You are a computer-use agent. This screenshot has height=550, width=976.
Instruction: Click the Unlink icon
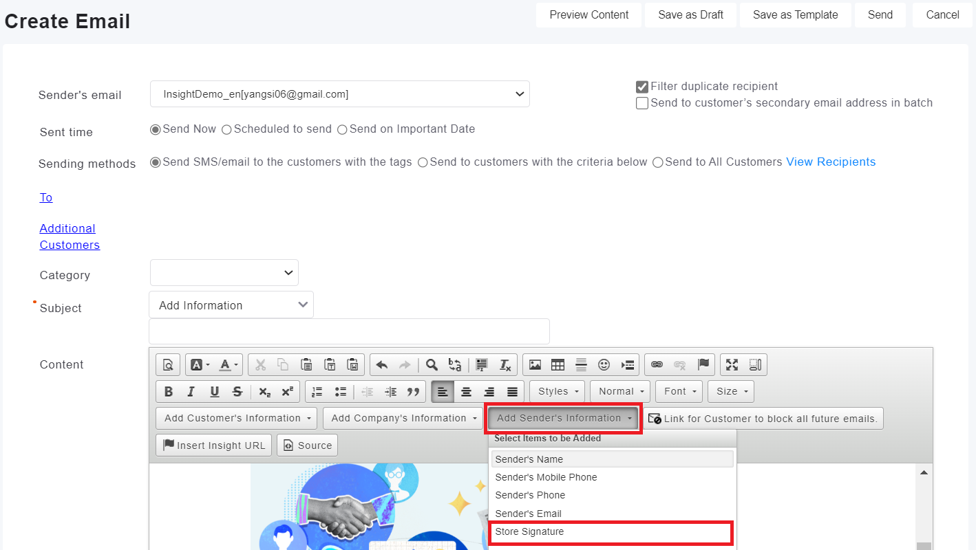tap(680, 364)
